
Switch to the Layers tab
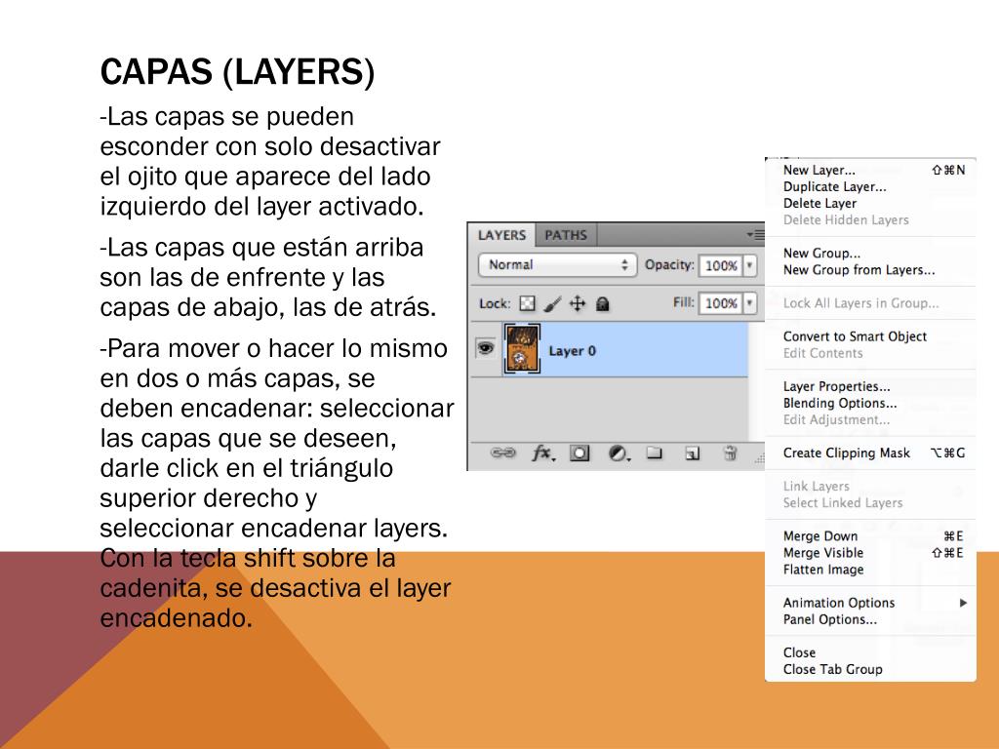click(502, 235)
